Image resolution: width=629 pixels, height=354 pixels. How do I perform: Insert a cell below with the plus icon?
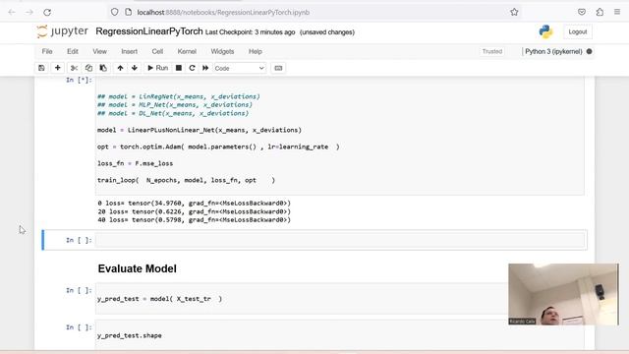57,68
